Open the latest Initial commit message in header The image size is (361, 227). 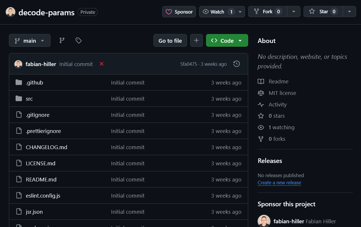[76, 64]
